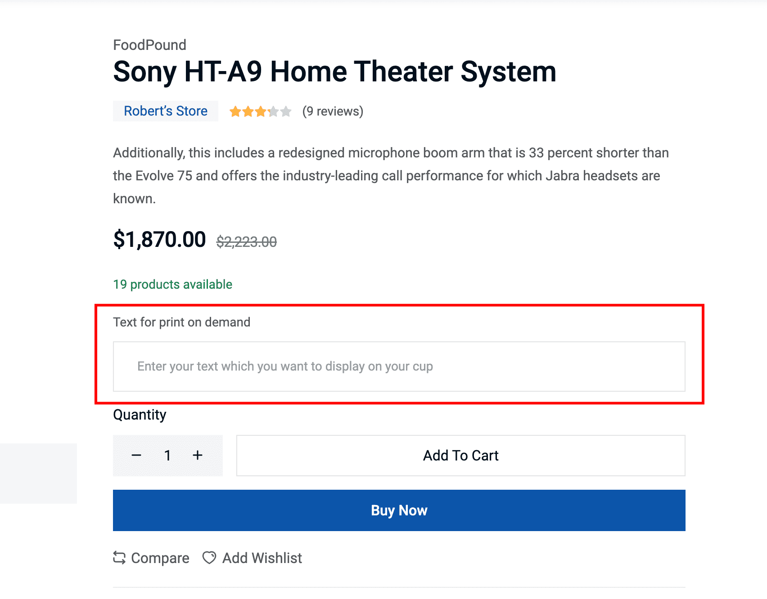Click the FoodPound brand name
Screen dimensions: 767x599
pyautogui.click(x=149, y=45)
